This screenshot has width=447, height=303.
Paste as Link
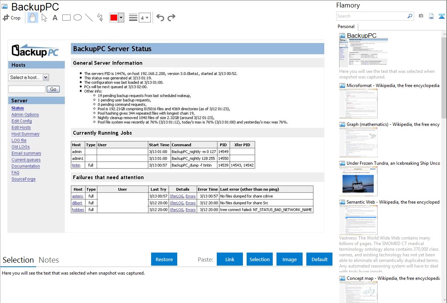[x=230, y=259]
